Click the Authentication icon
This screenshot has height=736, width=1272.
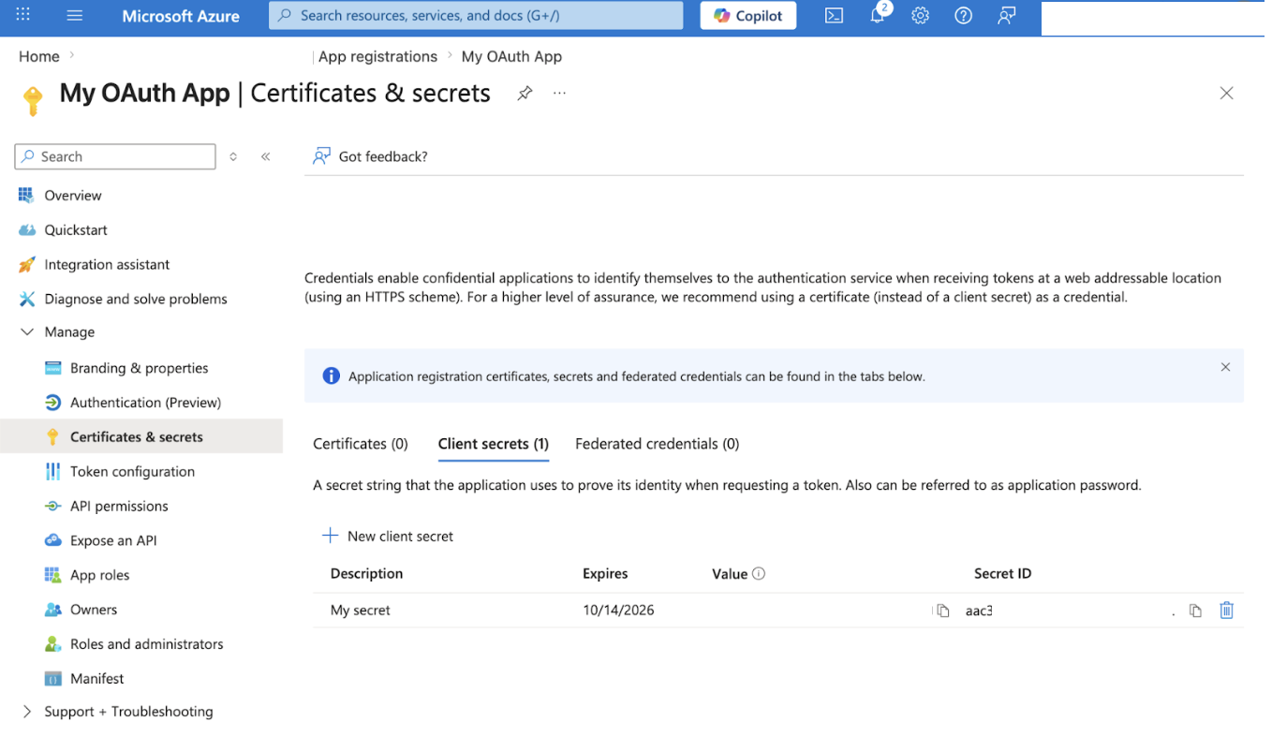click(52, 403)
